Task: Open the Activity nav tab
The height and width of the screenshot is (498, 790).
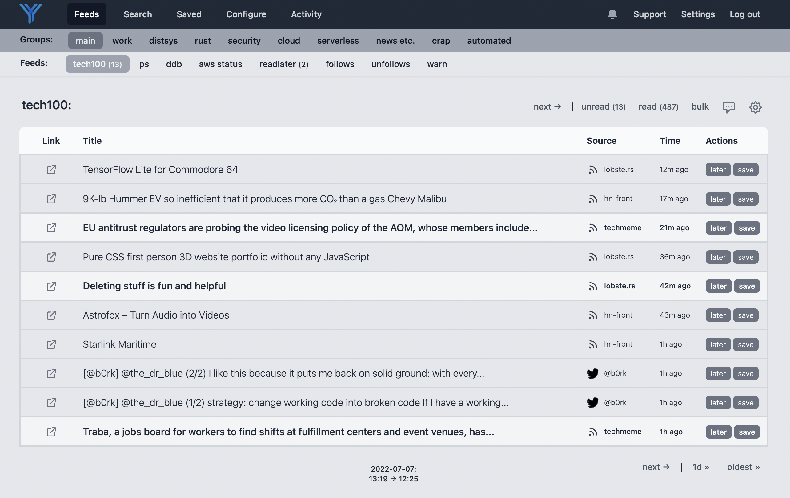Action: coord(306,14)
